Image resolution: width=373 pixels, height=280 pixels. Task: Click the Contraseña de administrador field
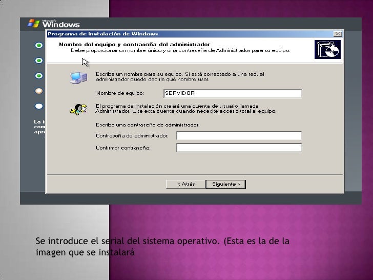click(x=239, y=135)
